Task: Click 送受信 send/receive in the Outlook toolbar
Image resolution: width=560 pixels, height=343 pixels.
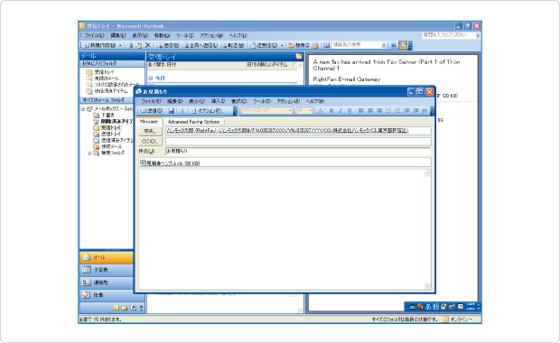Action: click(x=265, y=45)
